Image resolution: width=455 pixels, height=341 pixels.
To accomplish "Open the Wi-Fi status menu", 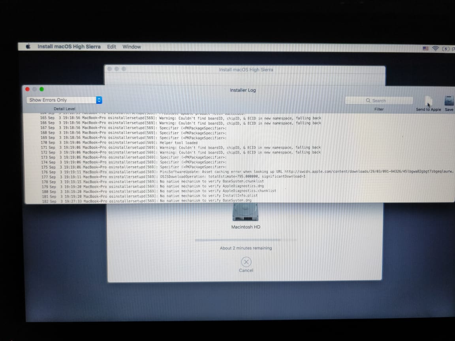I will pos(435,49).
